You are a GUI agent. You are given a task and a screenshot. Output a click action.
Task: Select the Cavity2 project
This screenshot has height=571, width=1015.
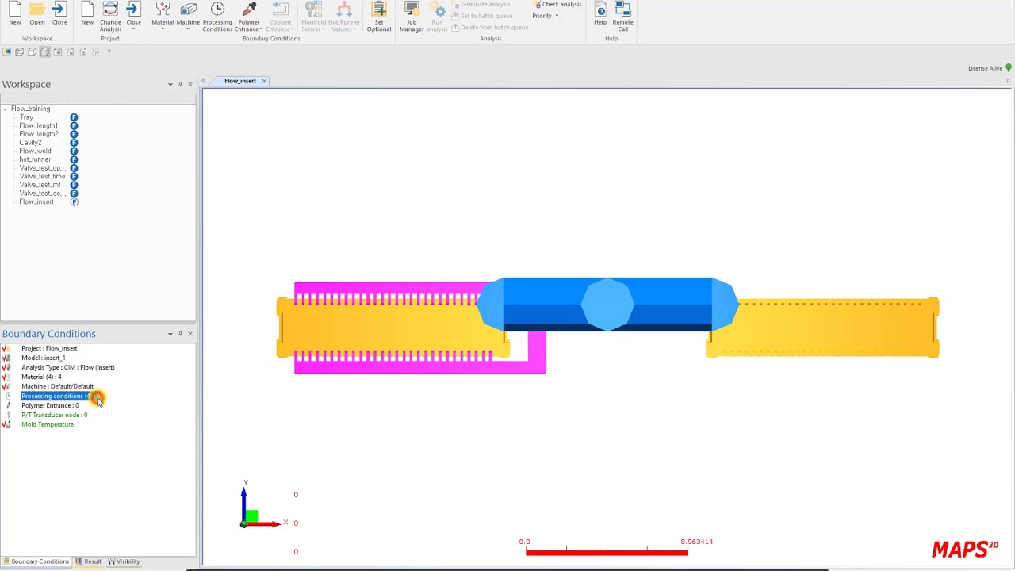pos(30,143)
